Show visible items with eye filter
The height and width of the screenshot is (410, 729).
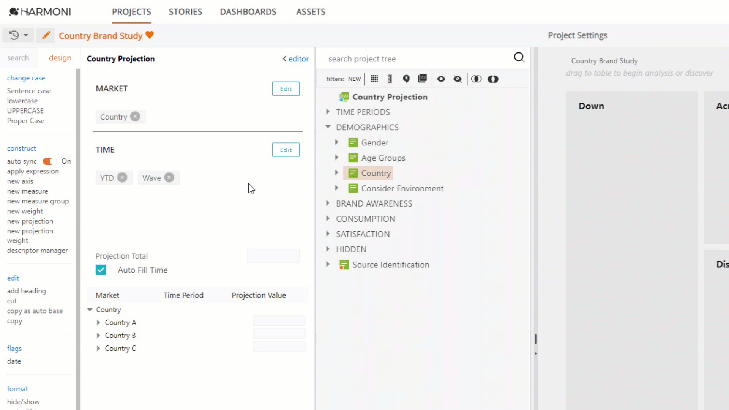441,79
